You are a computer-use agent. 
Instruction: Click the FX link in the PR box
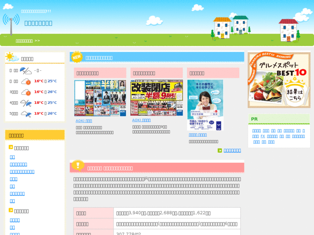pyautogui.click(x=263, y=136)
